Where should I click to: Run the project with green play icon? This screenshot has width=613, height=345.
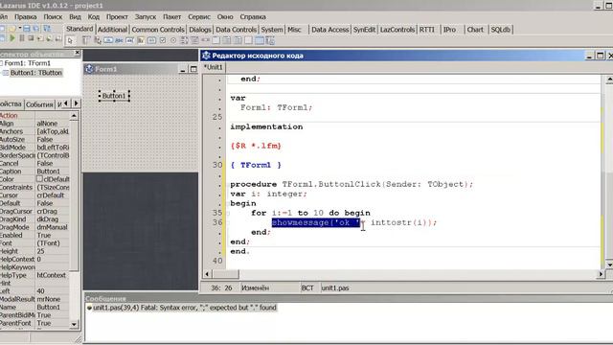(12, 38)
